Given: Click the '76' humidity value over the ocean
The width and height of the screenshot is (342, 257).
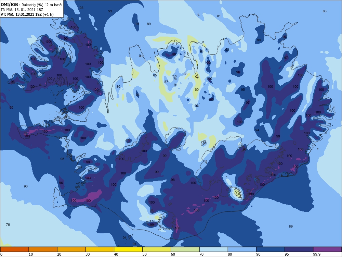Looking at the screenshot, I should coord(8,225).
